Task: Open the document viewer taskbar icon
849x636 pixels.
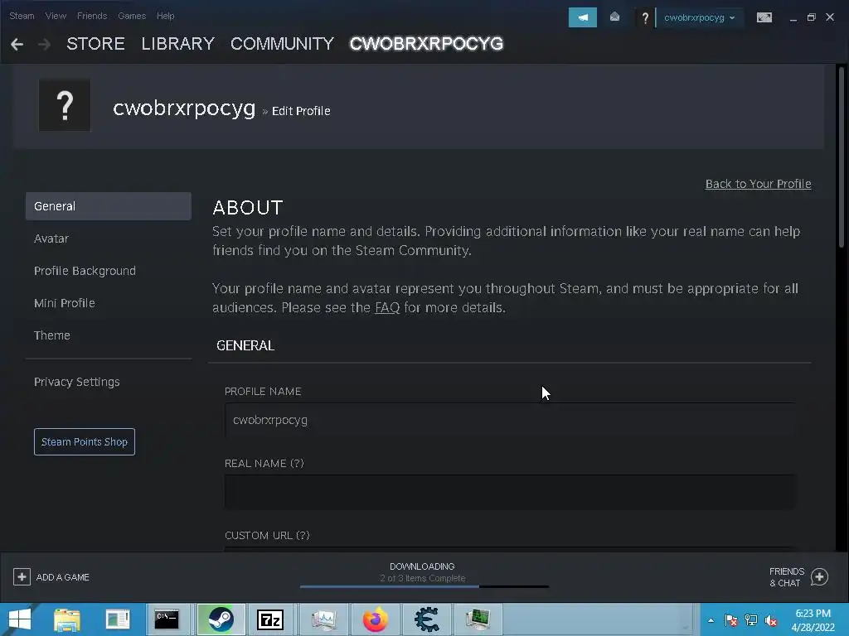Action: (x=118, y=619)
